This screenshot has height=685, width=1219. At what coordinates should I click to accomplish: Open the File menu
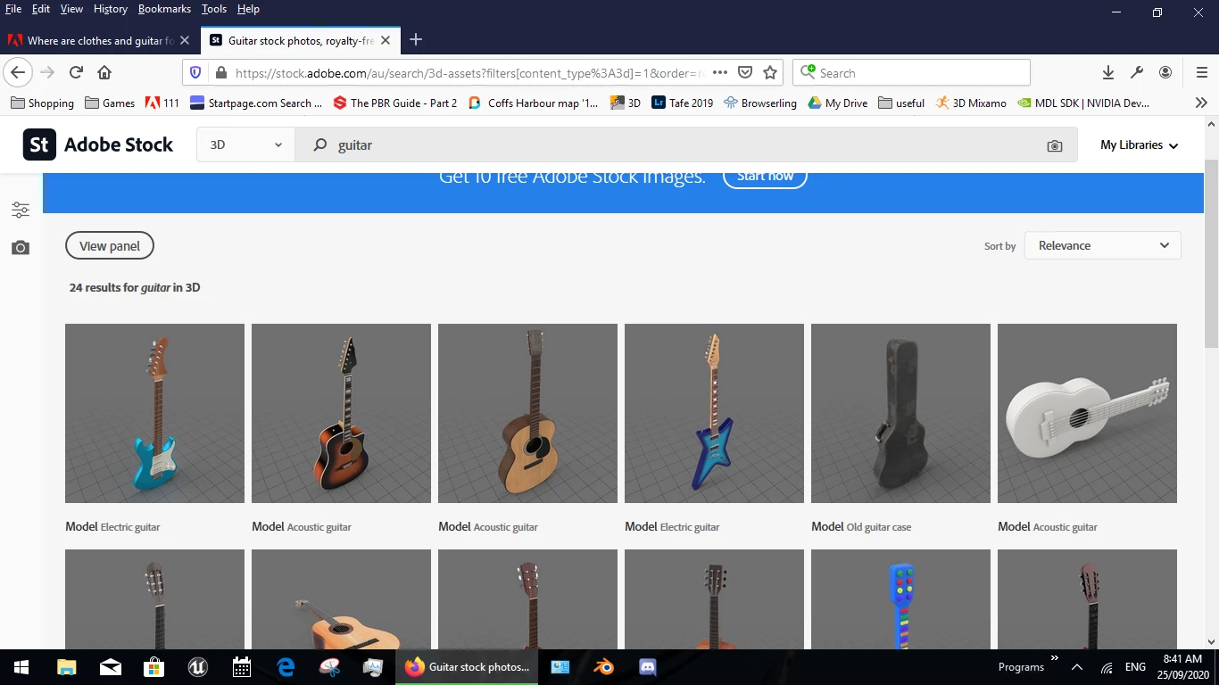point(13,9)
